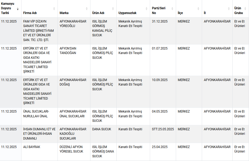Select DÜZENLİ AFYON YÖRESEL SUCUK brand
Screen dimensions: 249x161
[71, 149]
